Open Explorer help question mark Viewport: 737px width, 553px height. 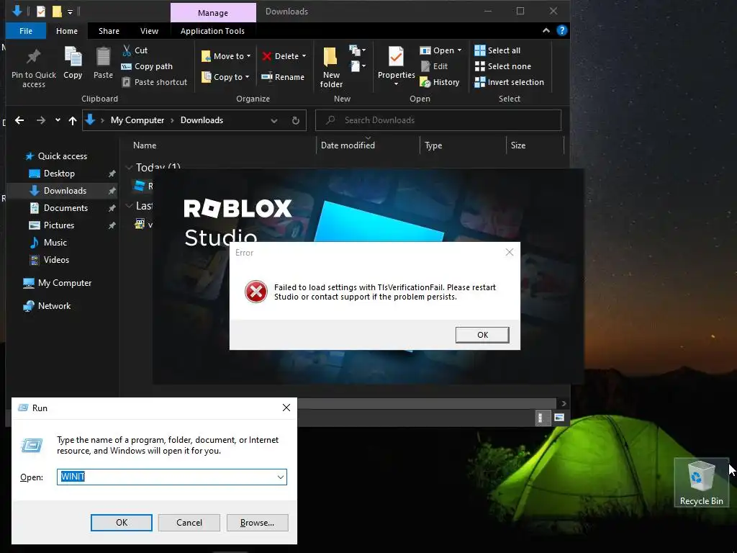[561, 30]
